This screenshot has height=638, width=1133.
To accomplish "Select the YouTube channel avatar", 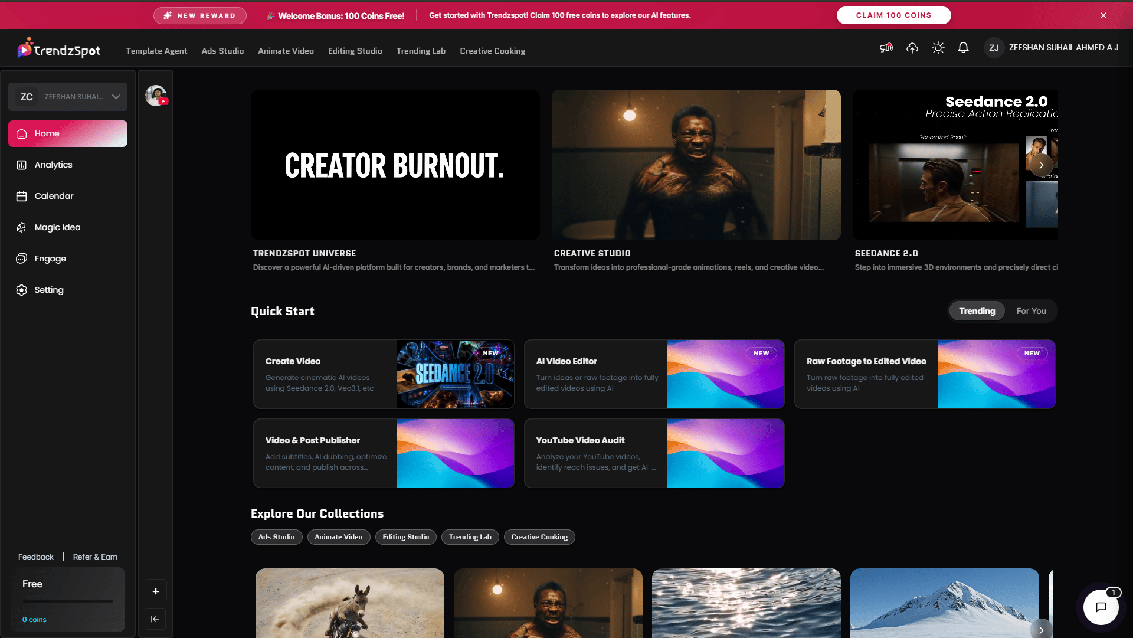I will pos(156,96).
